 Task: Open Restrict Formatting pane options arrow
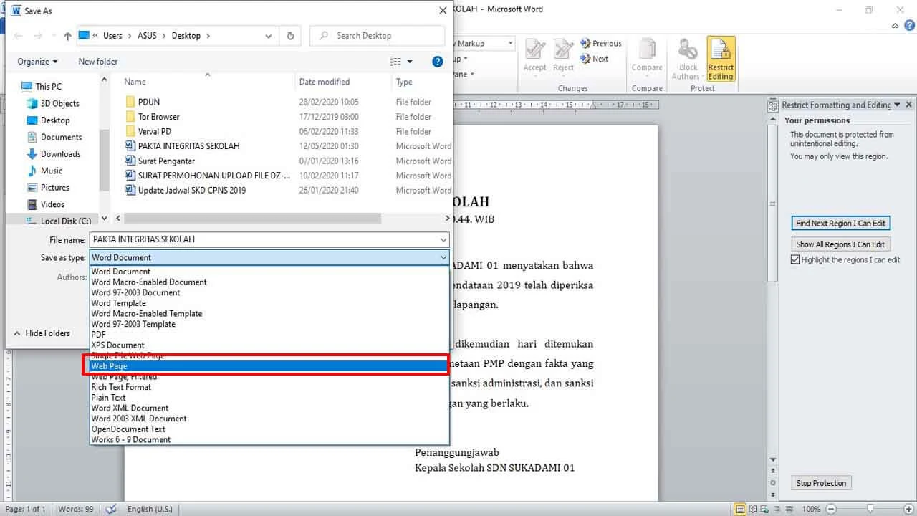coord(897,105)
